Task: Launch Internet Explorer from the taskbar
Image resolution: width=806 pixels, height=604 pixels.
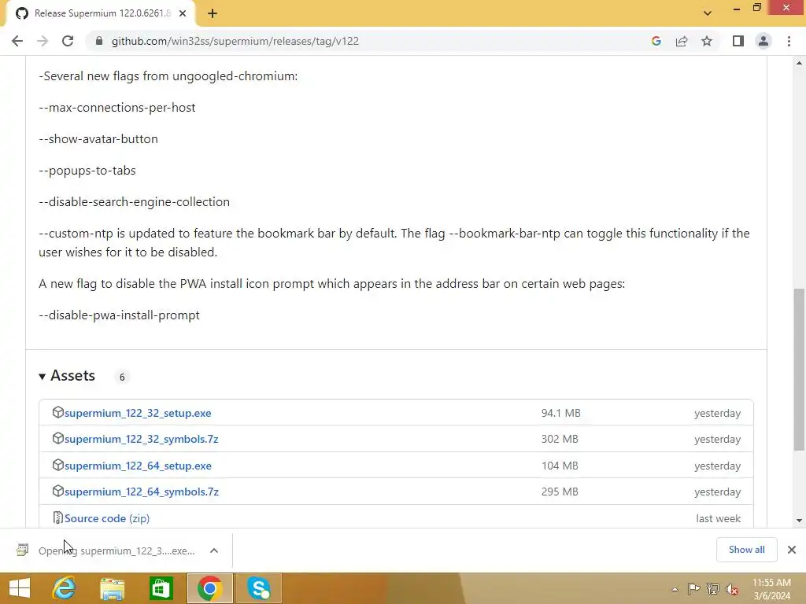Action: click(x=65, y=588)
